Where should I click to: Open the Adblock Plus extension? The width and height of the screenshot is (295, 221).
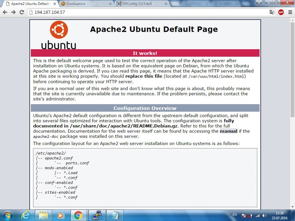281,12
